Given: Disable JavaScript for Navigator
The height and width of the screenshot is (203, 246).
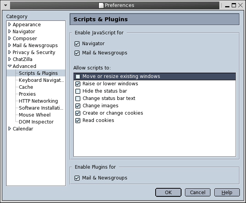Looking at the screenshot, I should tap(77, 44).
